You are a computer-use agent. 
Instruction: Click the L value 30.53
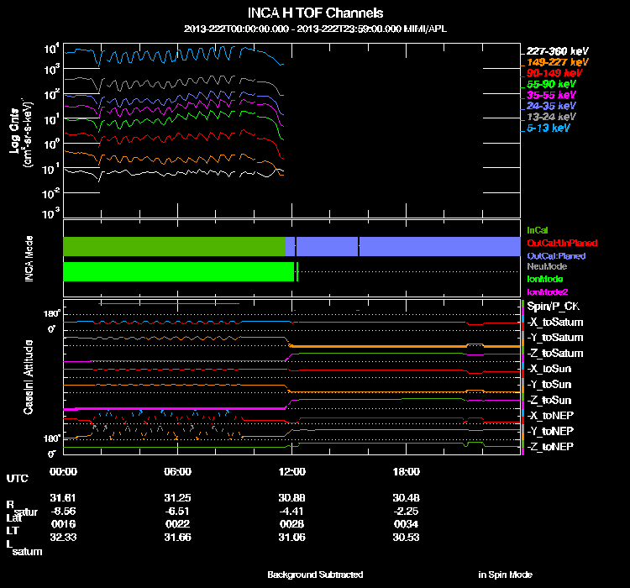pyautogui.click(x=407, y=537)
